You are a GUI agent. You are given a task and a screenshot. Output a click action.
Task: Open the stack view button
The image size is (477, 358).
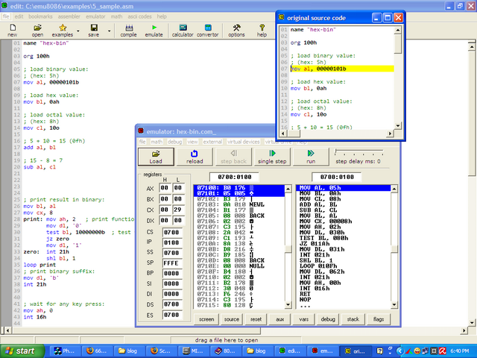point(353,319)
